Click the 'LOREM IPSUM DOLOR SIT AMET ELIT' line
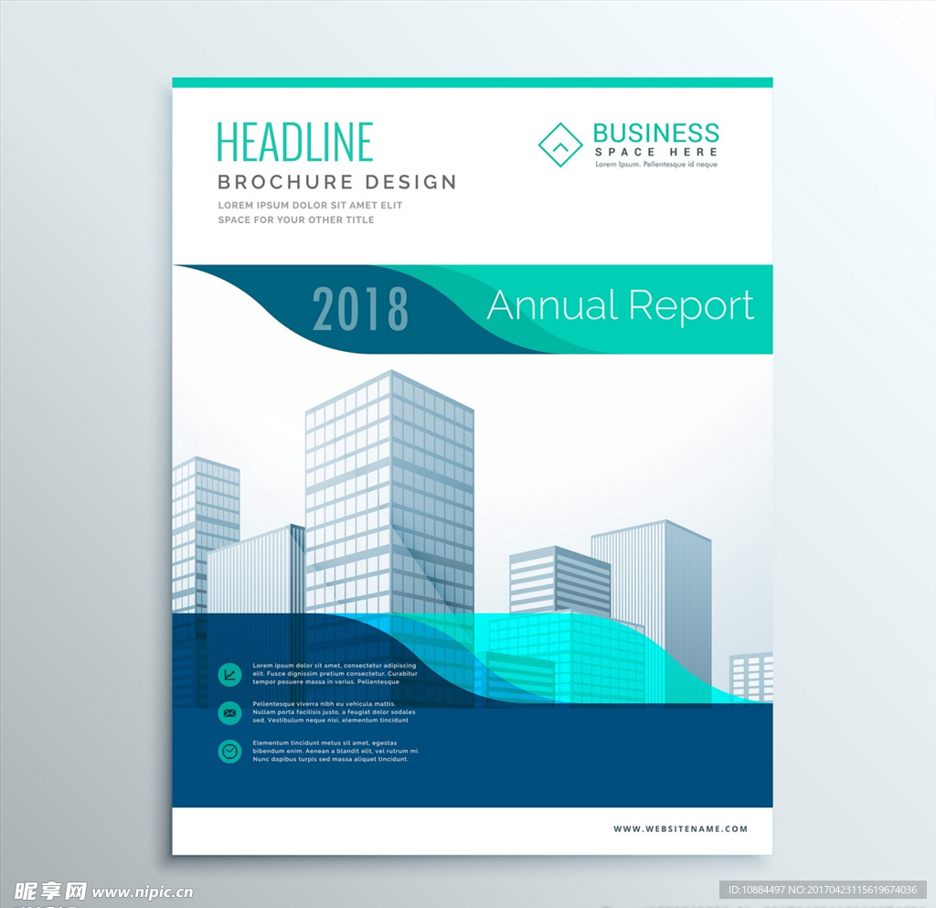The image size is (936, 908). [310, 206]
